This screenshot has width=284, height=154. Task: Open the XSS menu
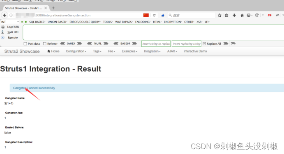tap(199, 22)
